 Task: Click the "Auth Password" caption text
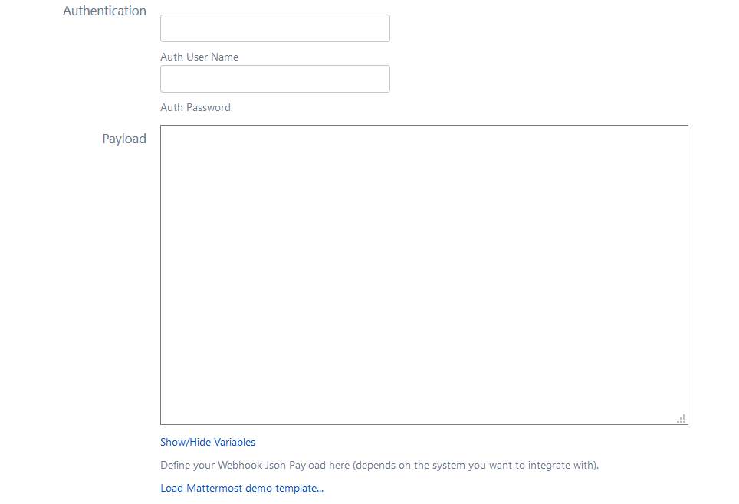pos(195,107)
